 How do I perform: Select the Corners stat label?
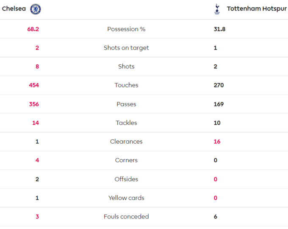(126, 160)
